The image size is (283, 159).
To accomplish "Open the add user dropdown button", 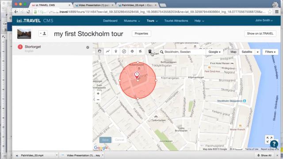I will coord(43,34).
